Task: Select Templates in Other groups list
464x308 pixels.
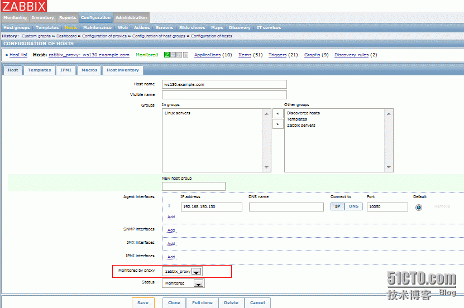Action: click(297, 119)
